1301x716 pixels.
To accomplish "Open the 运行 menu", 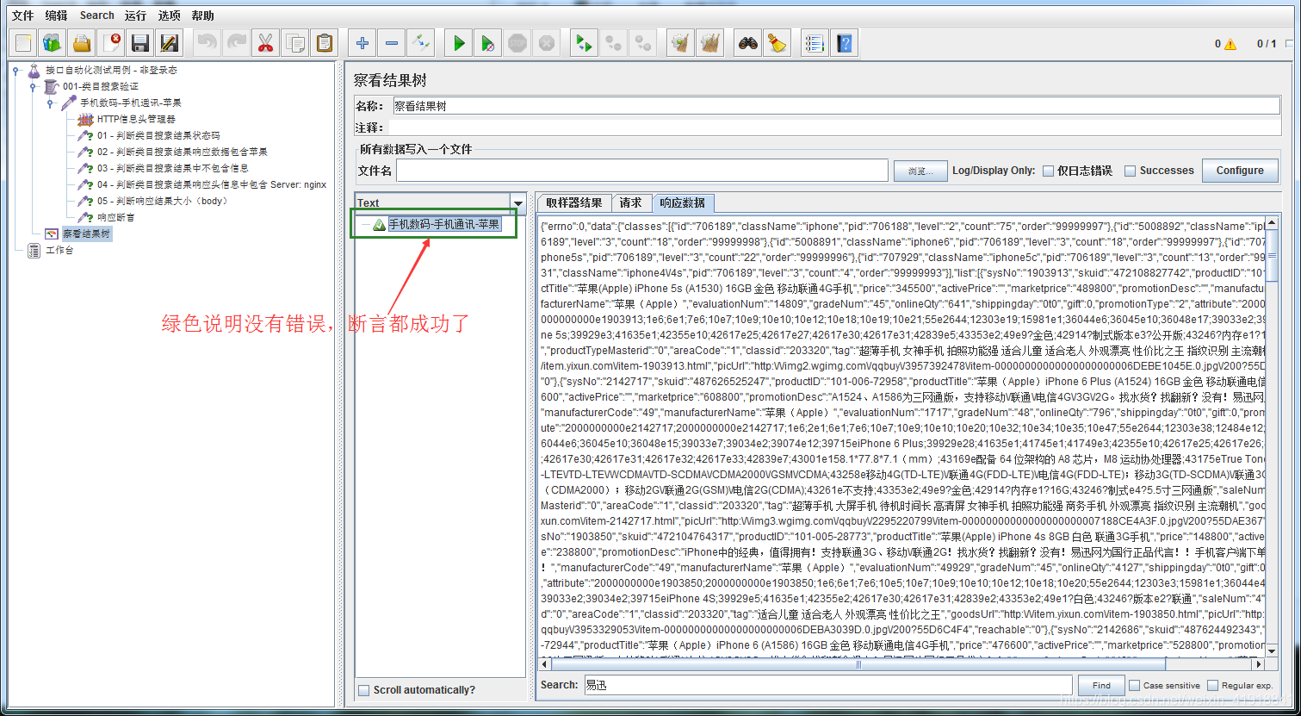I will coord(135,16).
